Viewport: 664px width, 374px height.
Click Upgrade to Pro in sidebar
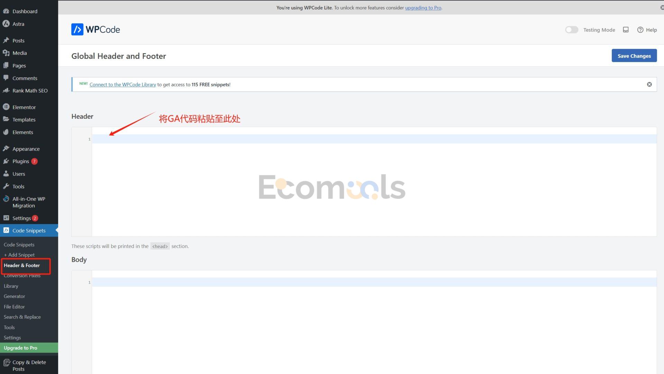click(x=29, y=348)
